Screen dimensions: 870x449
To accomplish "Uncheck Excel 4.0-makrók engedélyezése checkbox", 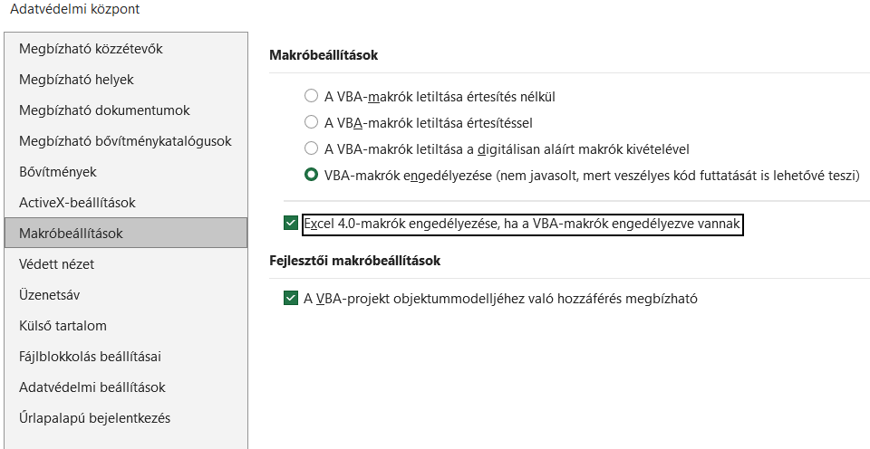I will pyautogui.click(x=291, y=224).
